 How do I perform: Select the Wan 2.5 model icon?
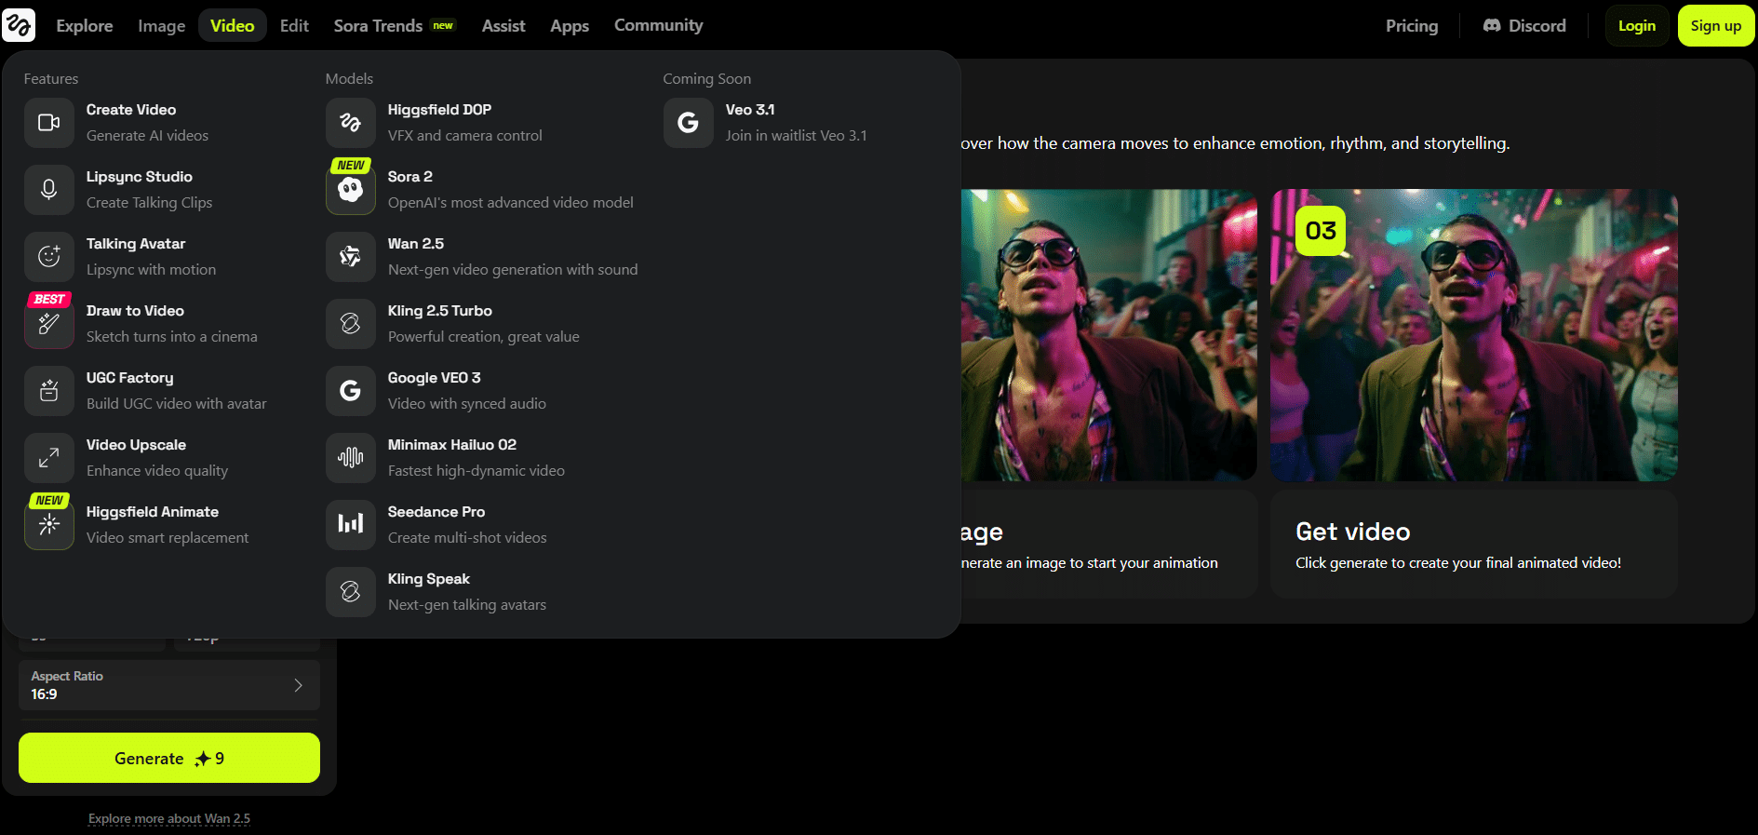point(351,257)
